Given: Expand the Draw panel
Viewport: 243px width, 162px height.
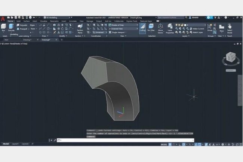Looking at the screenshot, I should (x=45, y=36).
